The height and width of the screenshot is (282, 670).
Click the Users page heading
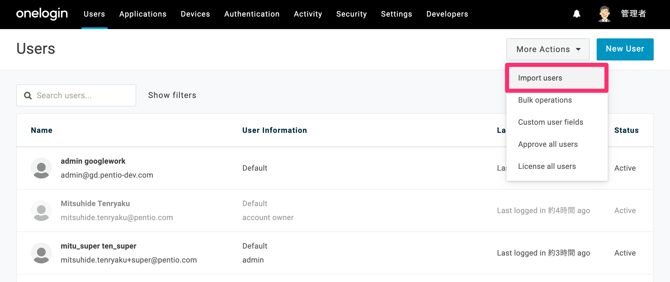pyautogui.click(x=36, y=49)
